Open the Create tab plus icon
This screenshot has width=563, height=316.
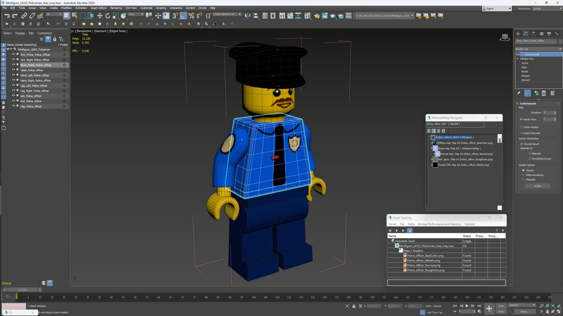point(518,34)
